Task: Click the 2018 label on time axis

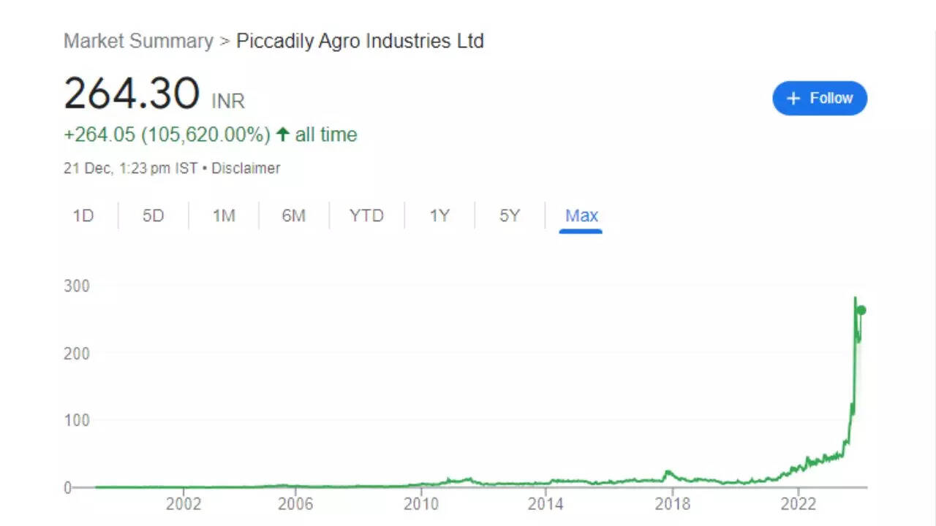Action: [673, 504]
